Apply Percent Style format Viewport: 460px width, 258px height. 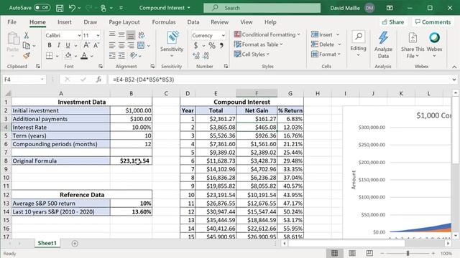coord(212,45)
